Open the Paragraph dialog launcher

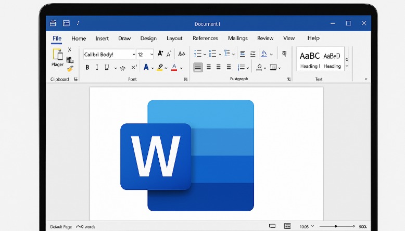coord(289,80)
